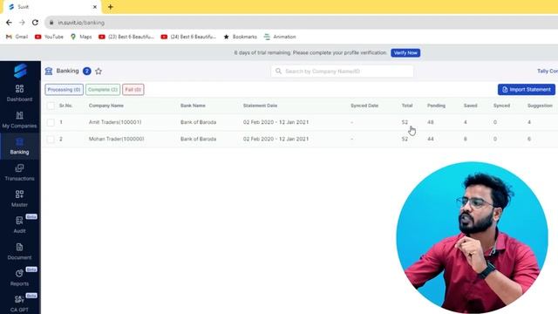Open the Dashboard sidebar icon

(x=19, y=93)
